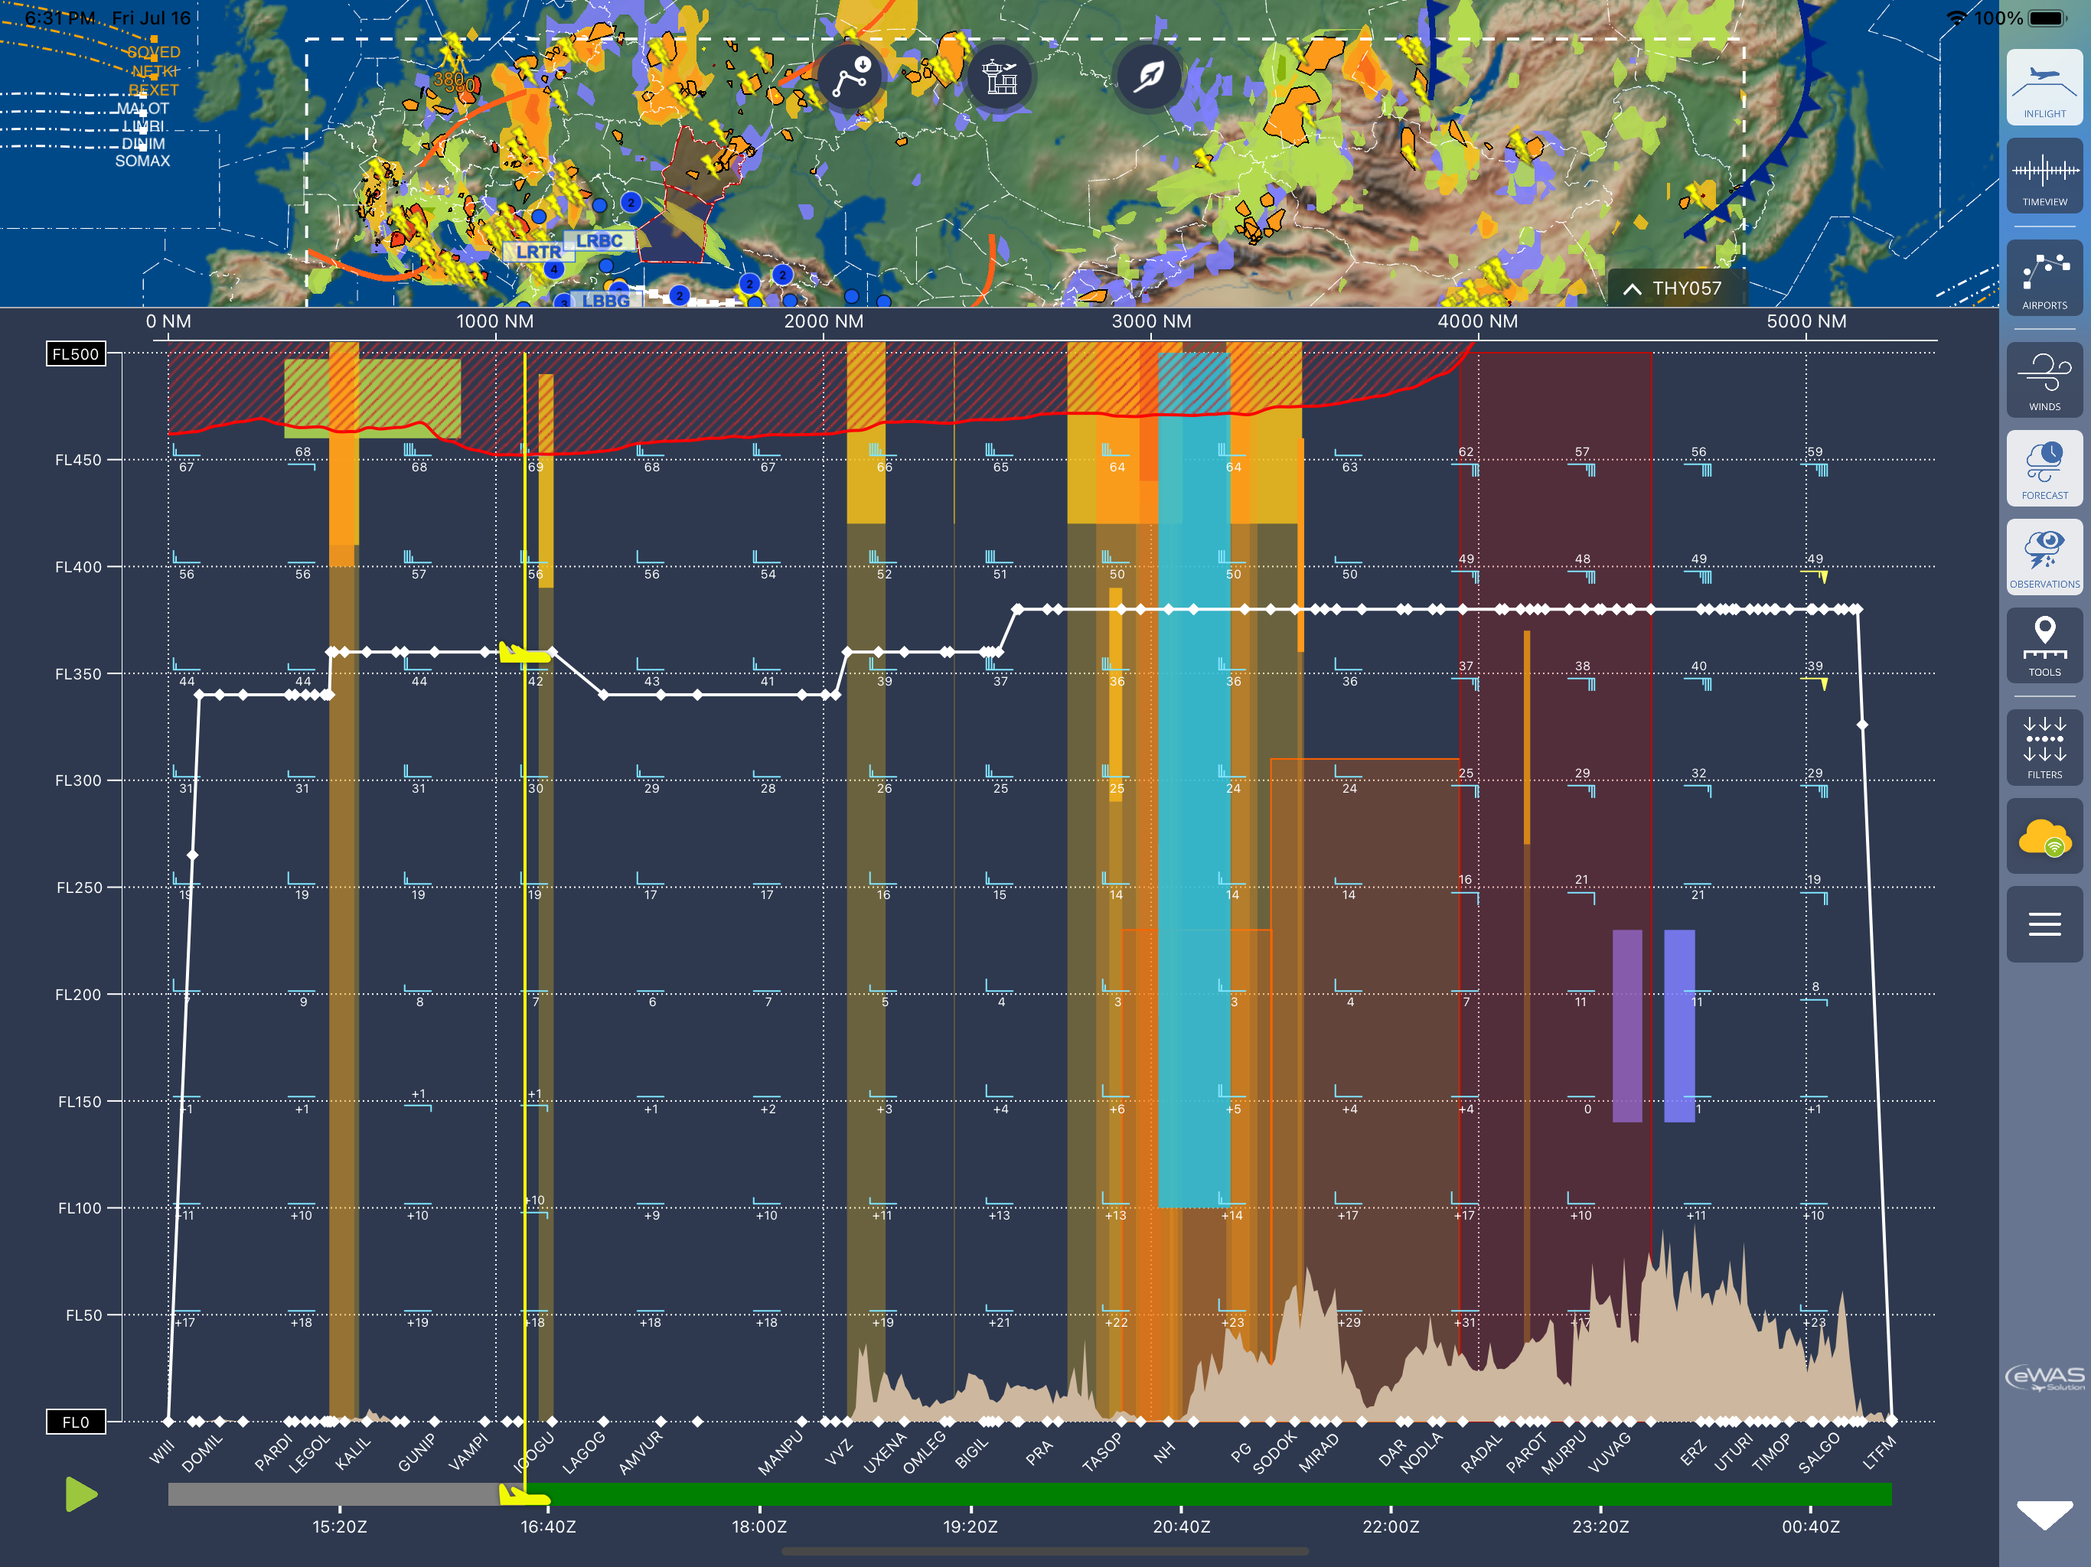Click the airport tower map icon
The height and width of the screenshot is (1567, 2091).
point(999,77)
